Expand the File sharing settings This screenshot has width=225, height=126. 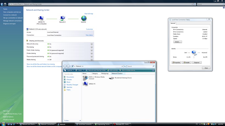(92, 47)
